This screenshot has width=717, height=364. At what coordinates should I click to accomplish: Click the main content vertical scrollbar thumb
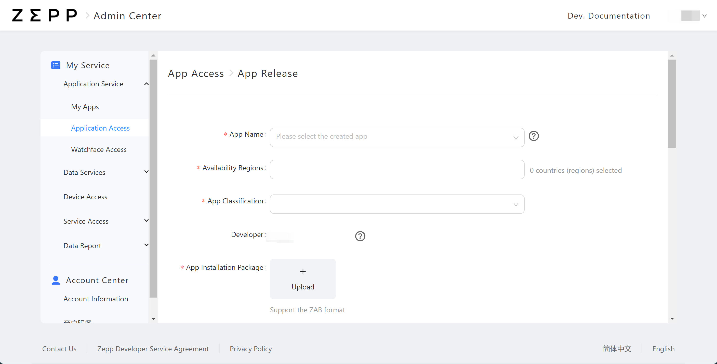point(672,104)
